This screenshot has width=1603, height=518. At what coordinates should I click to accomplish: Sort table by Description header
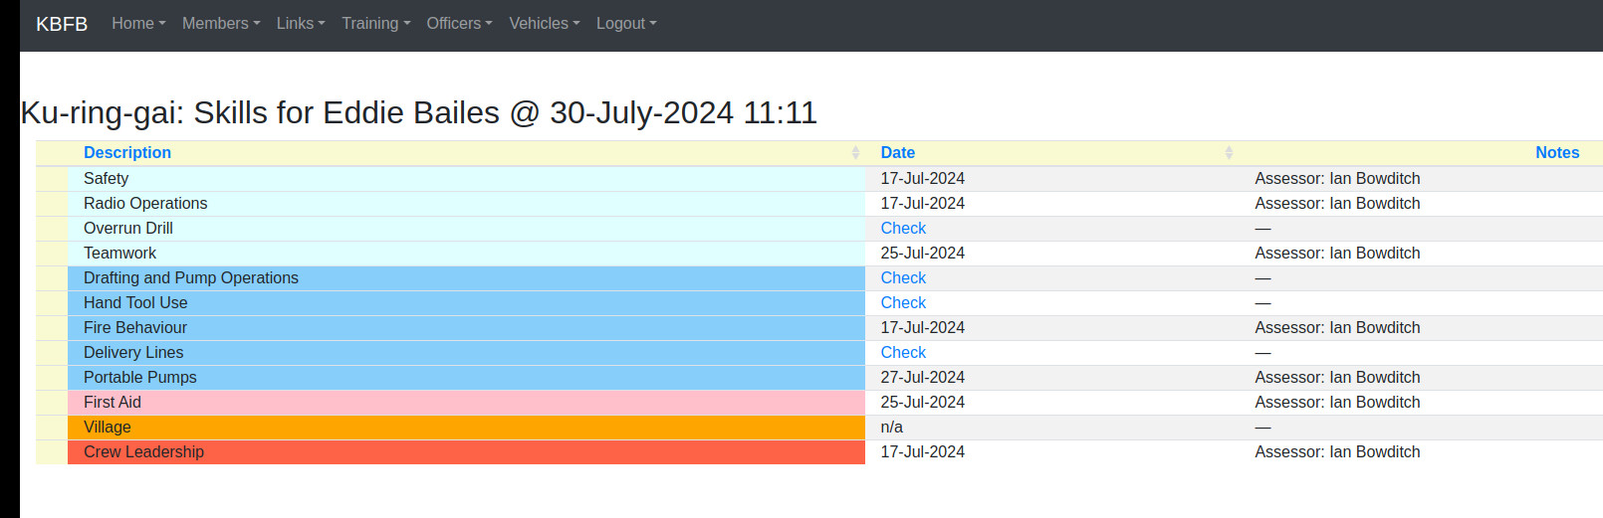127,153
